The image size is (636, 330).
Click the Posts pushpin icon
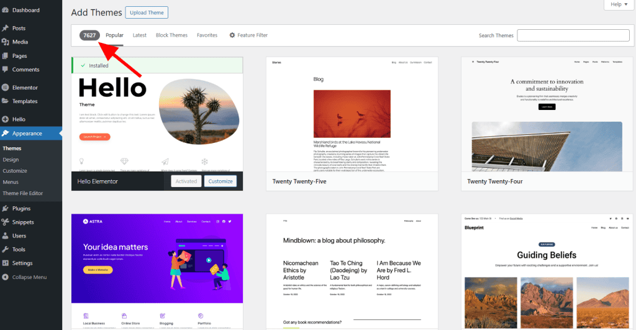5,28
